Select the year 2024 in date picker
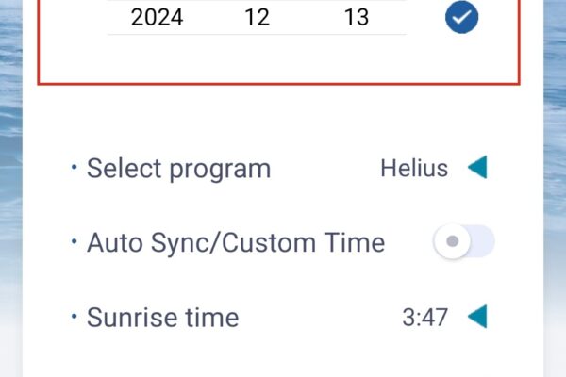 click(x=157, y=17)
